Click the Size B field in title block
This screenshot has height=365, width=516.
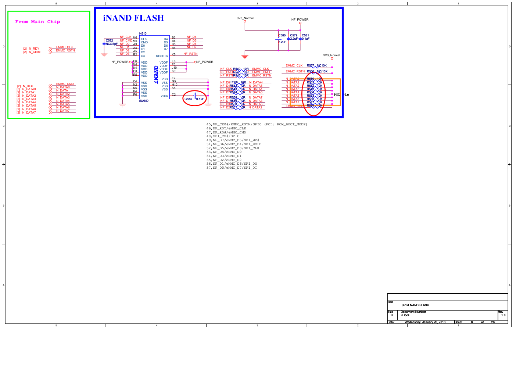pyautogui.click(x=391, y=315)
